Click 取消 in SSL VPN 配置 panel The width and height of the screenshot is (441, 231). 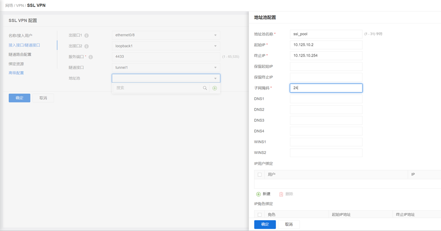[x=43, y=98]
